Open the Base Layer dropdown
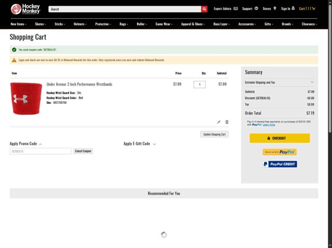The height and width of the screenshot is (248, 332). point(222,24)
